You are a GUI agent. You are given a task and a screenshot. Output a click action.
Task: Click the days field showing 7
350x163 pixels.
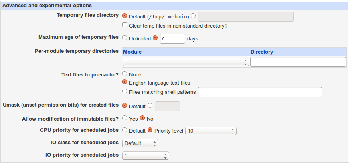pos(172,39)
